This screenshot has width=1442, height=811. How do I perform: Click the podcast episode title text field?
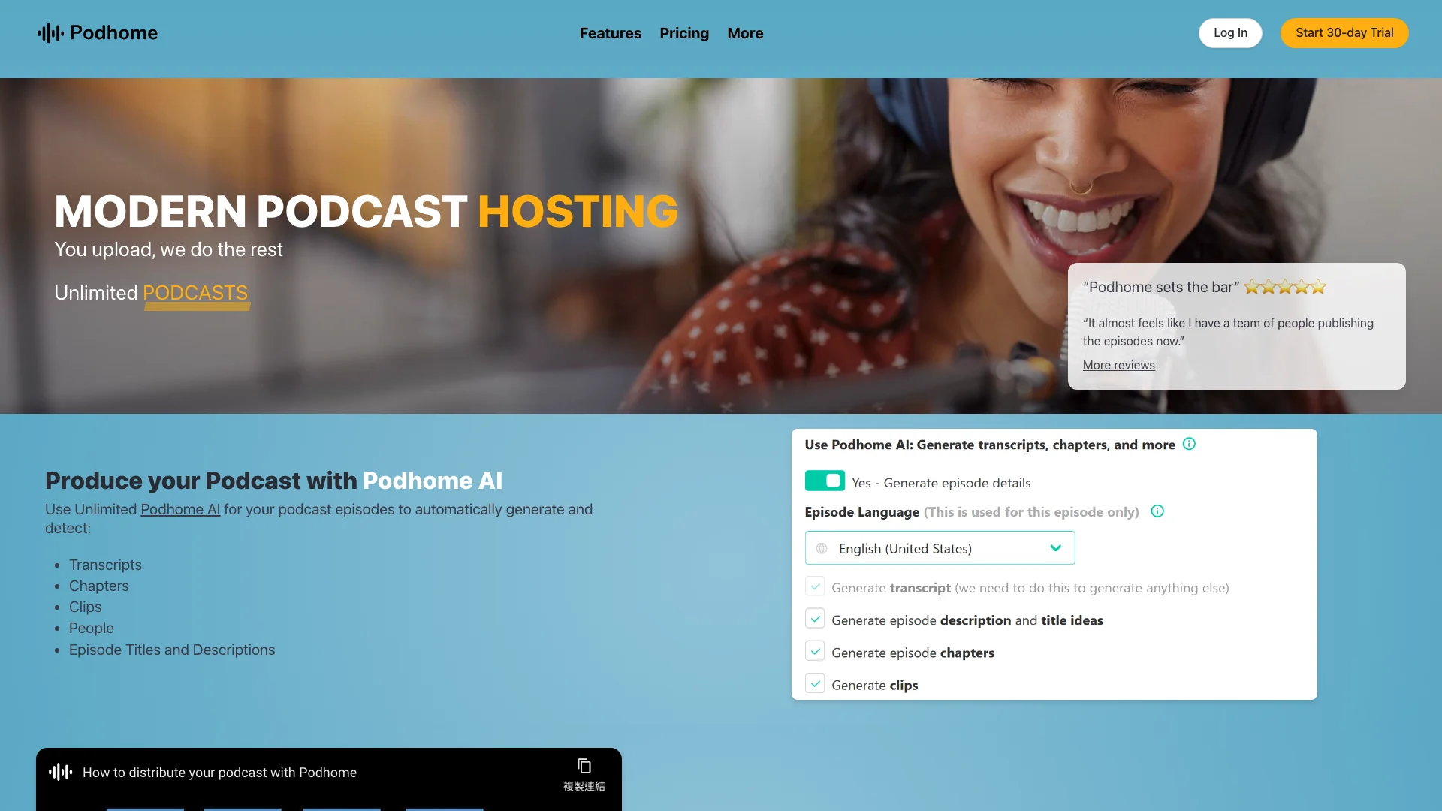[x=219, y=771]
